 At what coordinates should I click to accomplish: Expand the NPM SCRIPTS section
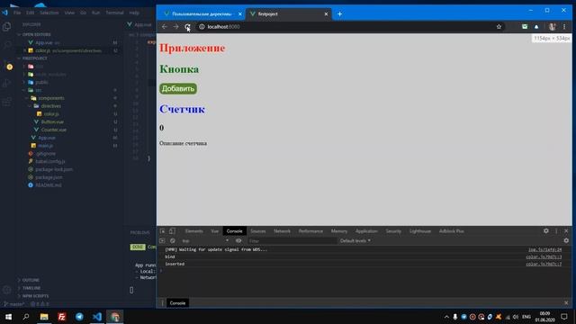(x=35, y=296)
